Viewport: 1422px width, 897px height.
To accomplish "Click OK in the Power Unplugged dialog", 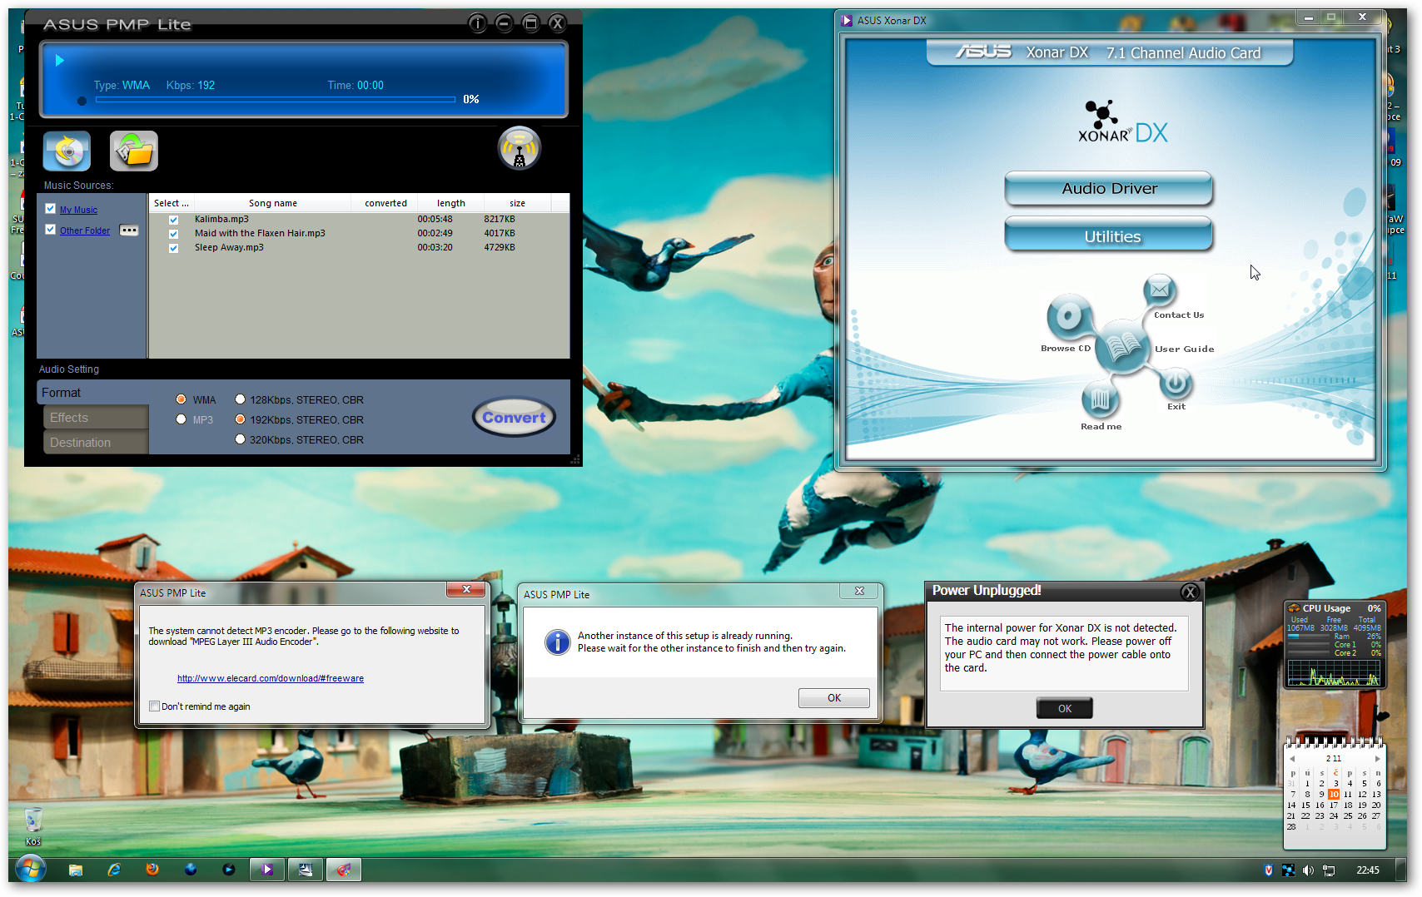I will (x=1064, y=708).
